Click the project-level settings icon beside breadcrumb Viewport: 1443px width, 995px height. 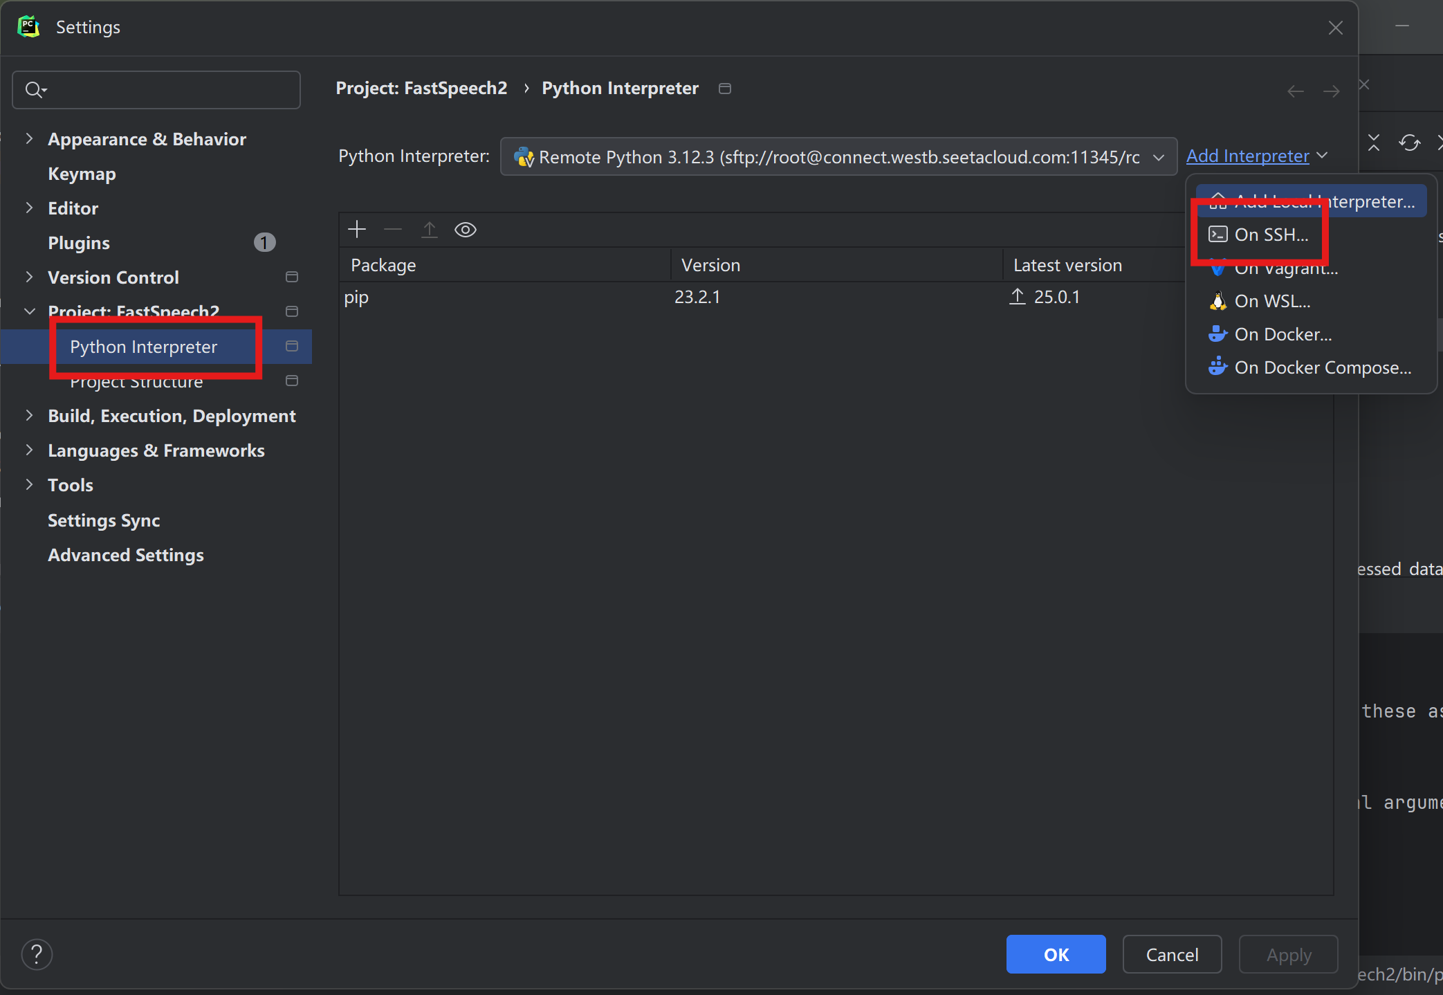pos(725,89)
